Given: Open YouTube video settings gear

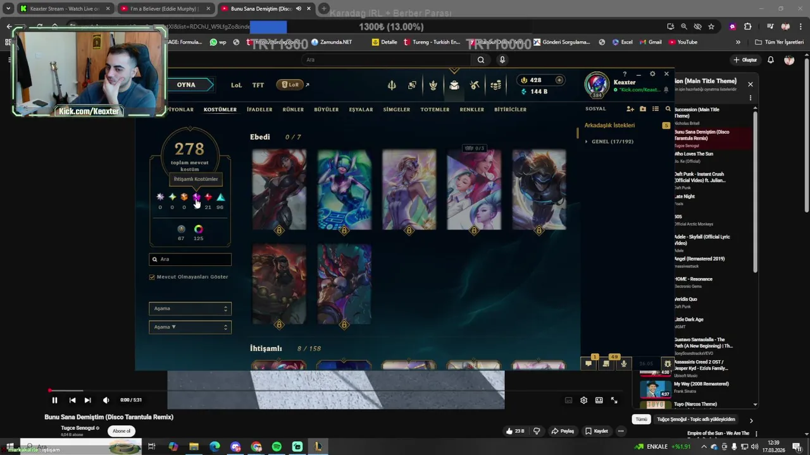Looking at the screenshot, I should 583,400.
